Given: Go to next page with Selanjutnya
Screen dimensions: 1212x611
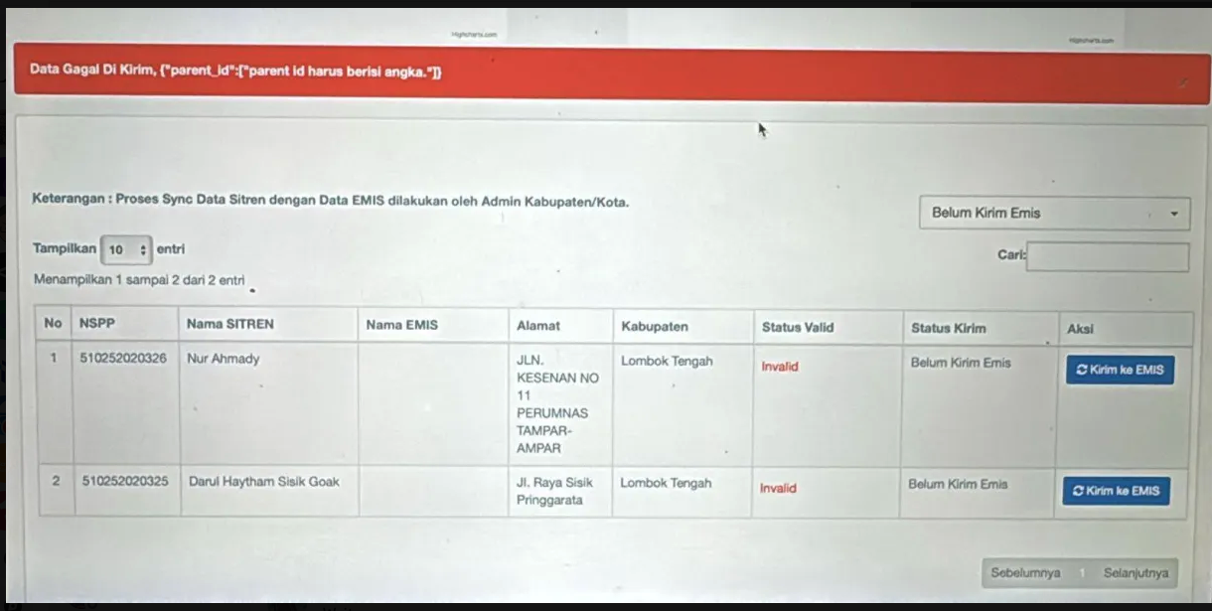Looking at the screenshot, I should point(1136,573).
